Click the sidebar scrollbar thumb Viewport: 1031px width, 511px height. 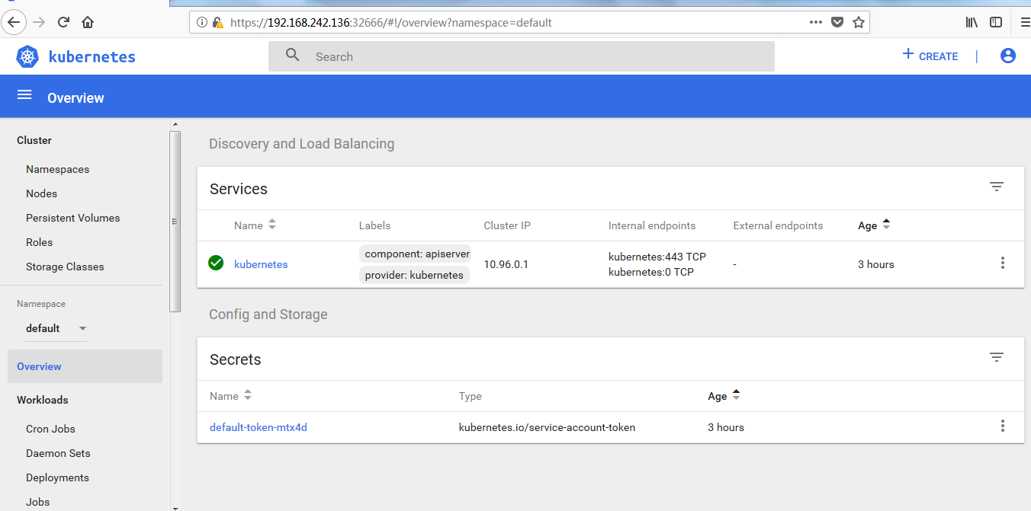[x=175, y=222]
